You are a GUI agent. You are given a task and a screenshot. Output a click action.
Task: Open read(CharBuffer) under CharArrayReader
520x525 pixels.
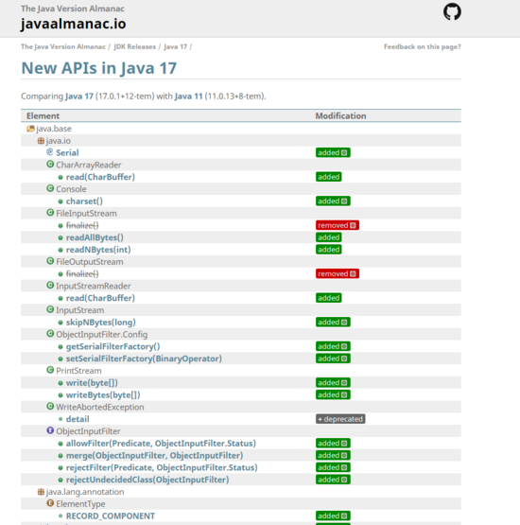click(x=100, y=177)
